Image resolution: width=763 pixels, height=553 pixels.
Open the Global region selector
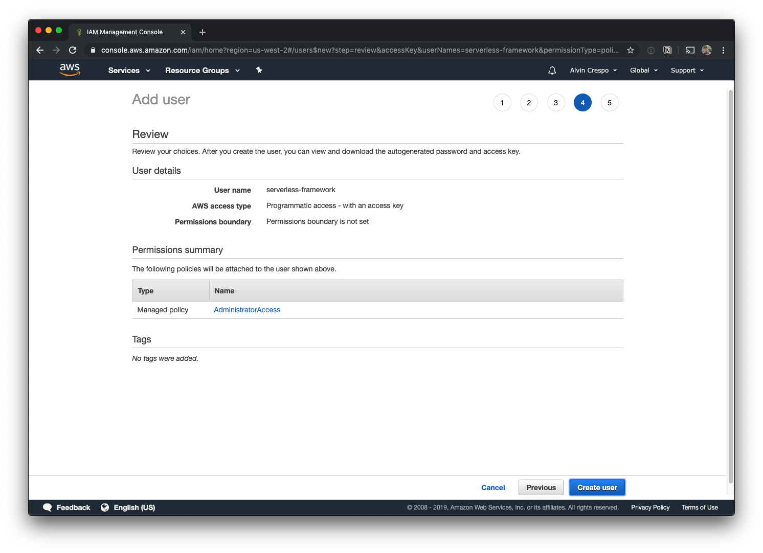(643, 71)
